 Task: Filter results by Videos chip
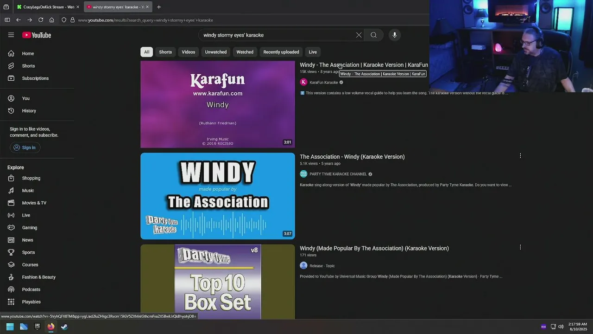click(189, 52)
